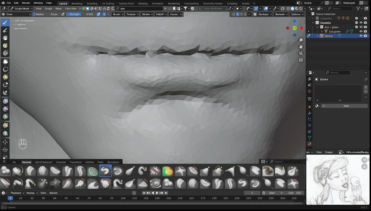Open the Material properties tab

click(x=310, y=144)
